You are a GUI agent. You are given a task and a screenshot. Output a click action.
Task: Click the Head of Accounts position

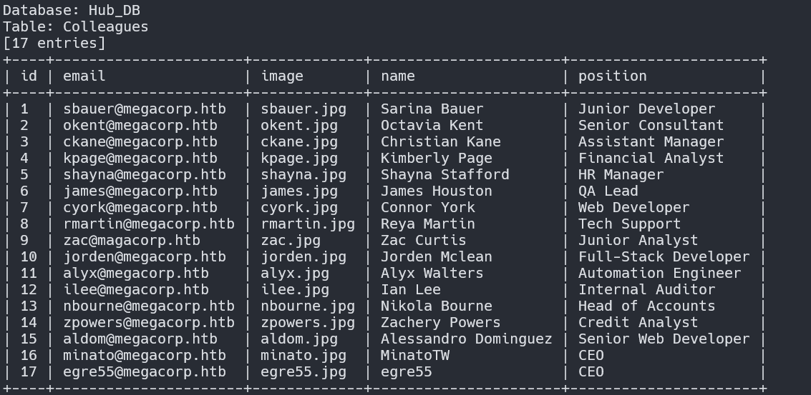pyautogui.click(x=646, y=306)
